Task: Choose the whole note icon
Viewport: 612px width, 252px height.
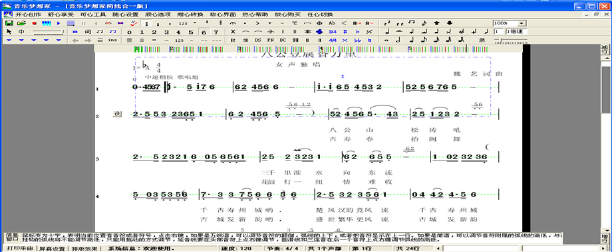Action: (x=386, y=40)
